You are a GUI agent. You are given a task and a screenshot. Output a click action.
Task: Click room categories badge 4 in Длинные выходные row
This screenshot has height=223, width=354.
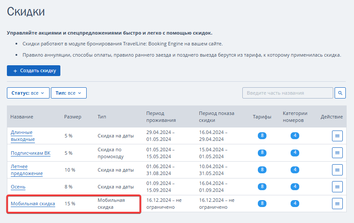[x=295, y=136]
